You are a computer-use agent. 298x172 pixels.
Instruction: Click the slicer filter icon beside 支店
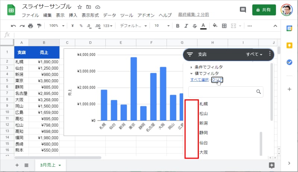190,54
